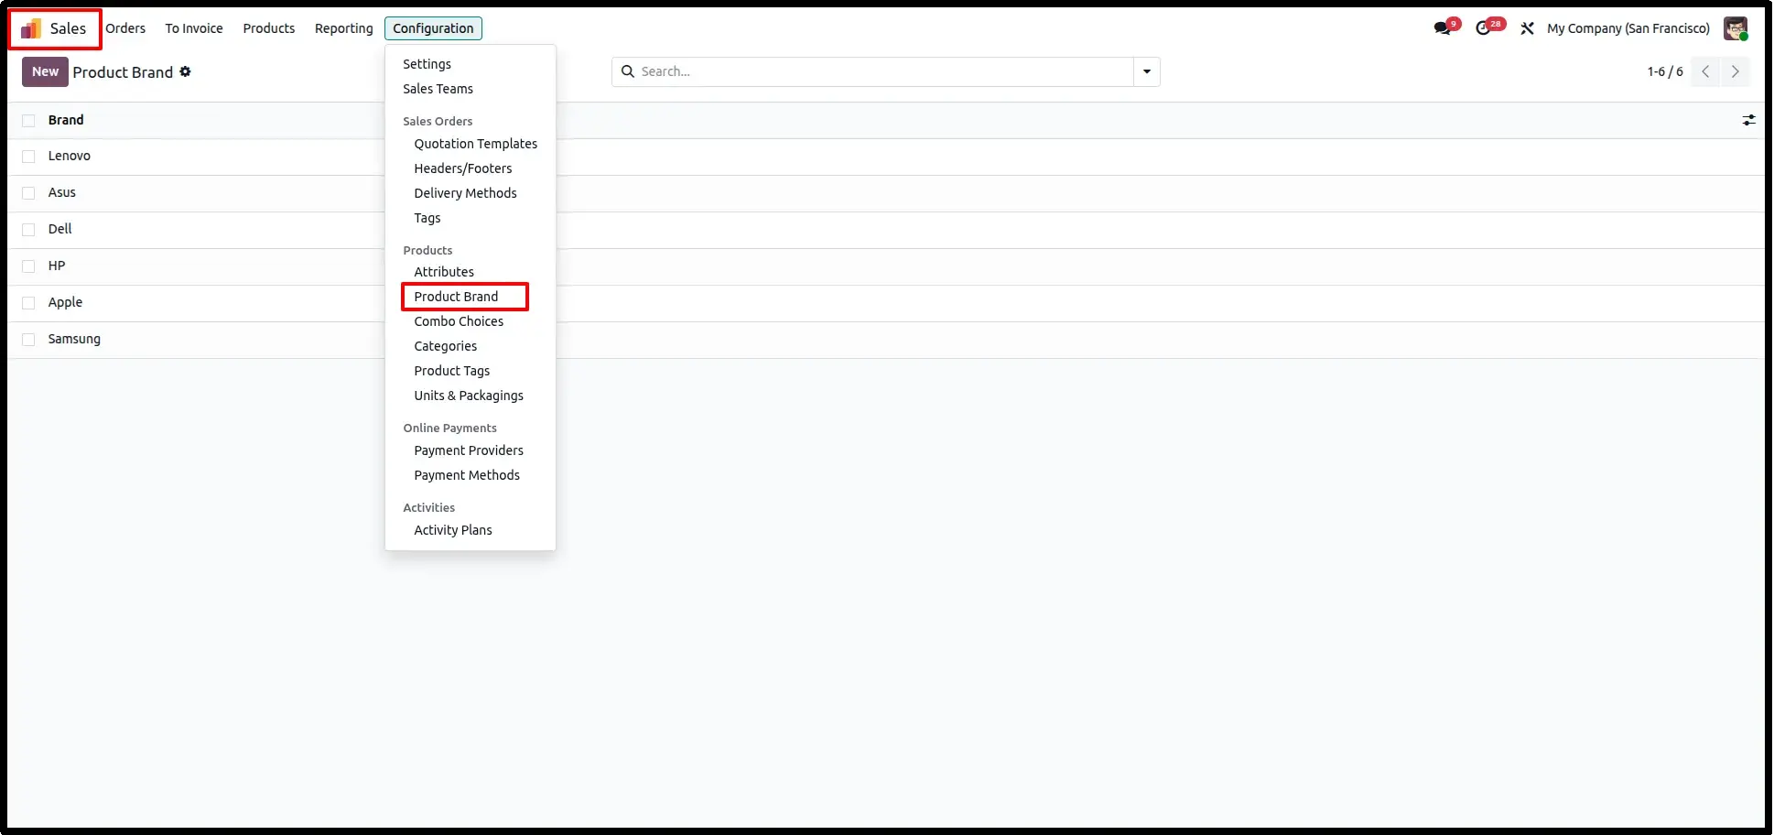Check the HP row checkbox

coord(28,266)
